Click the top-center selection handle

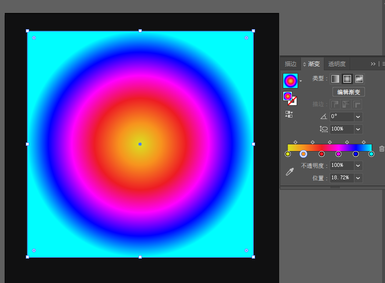140,31
